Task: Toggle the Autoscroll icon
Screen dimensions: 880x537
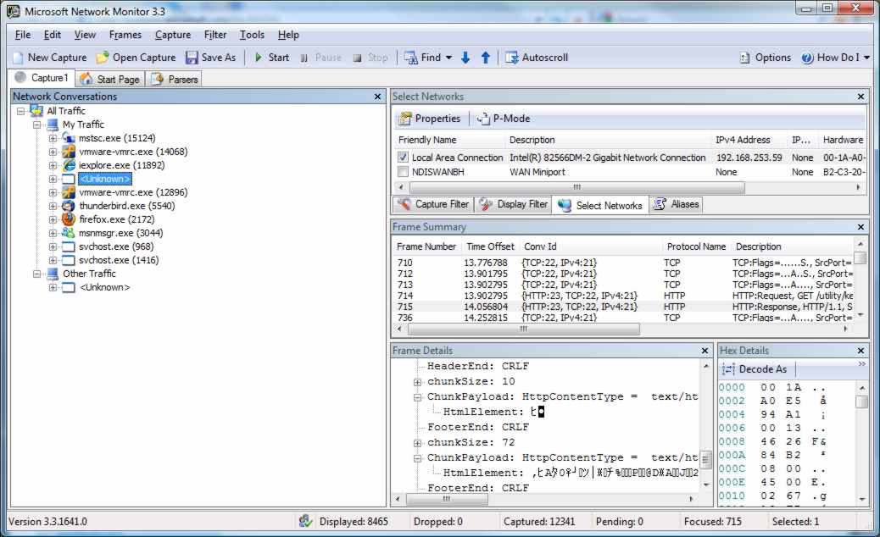Action: click(x=511, y=58)
